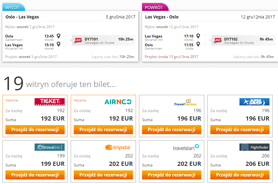
Task: Click the Ticket.no logo
Action: [49, 102]
